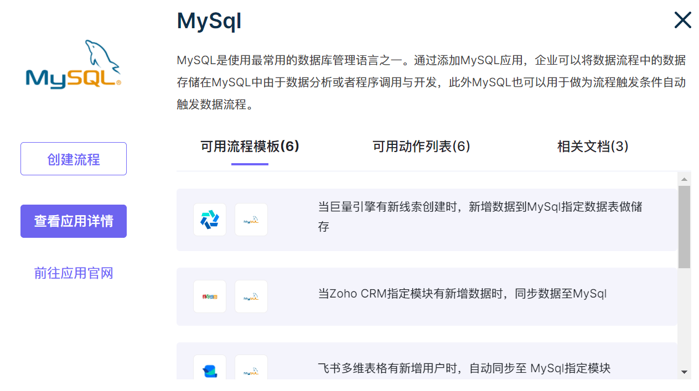Viewport: 699px width, 391px height.
Task: Click the MySql dialog title
Action: 209,21
